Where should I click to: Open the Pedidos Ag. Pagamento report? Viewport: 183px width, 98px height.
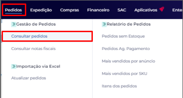pos(126,49)
